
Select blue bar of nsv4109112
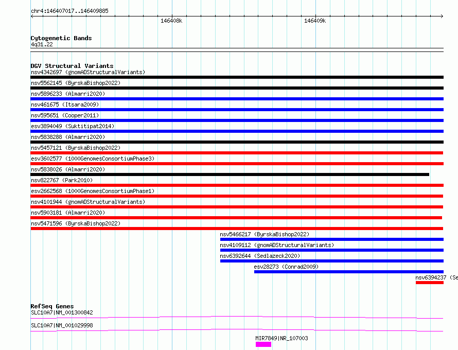click(332, 250)
